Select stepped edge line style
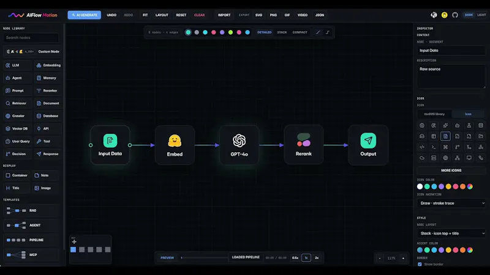 328,32
